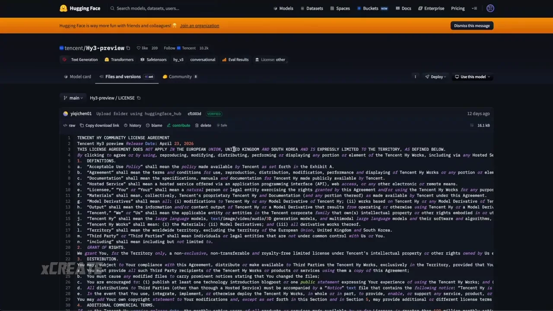The image size is (553, 311).
Task: Show the 209 likes count
Action: click(155, 48)
